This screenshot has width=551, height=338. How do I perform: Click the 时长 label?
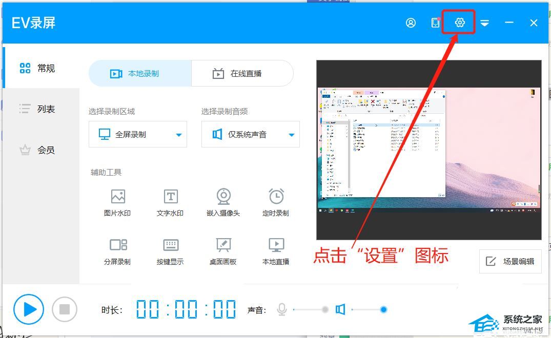(112, 310)
